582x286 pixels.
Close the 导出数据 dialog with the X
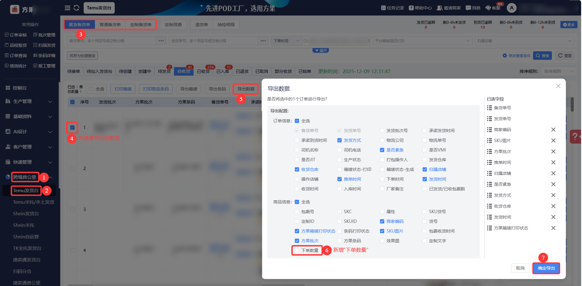point(558,86)
